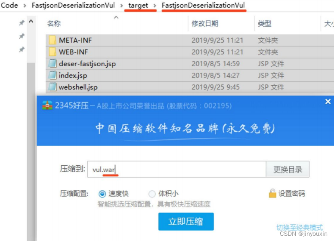The width and height of the screenshot is (334, 241).
Task: Click the index.jsp file icon
Action: (x=53, y=75)
